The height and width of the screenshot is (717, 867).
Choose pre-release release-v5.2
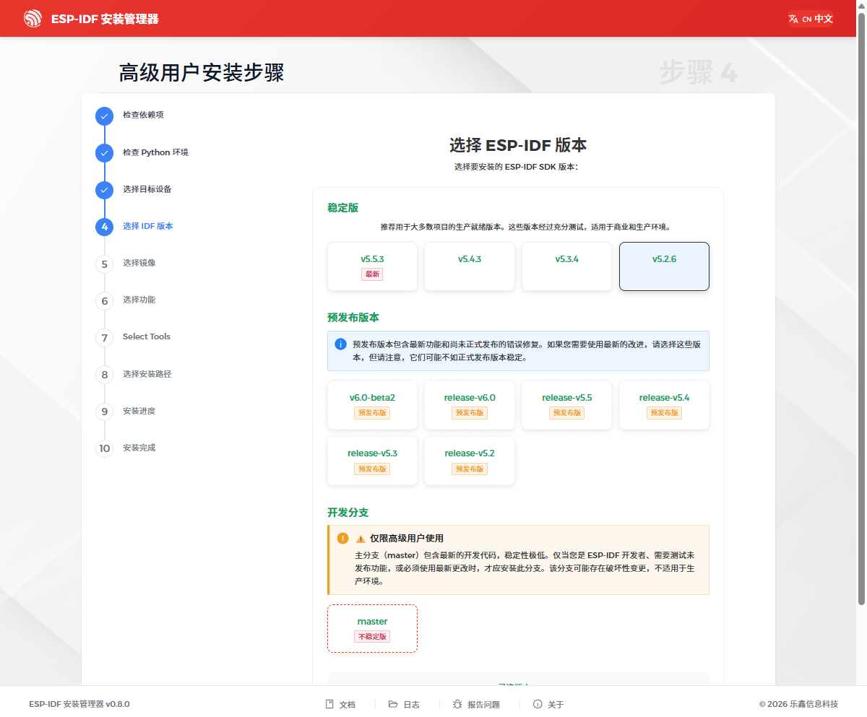coord(470,461)
